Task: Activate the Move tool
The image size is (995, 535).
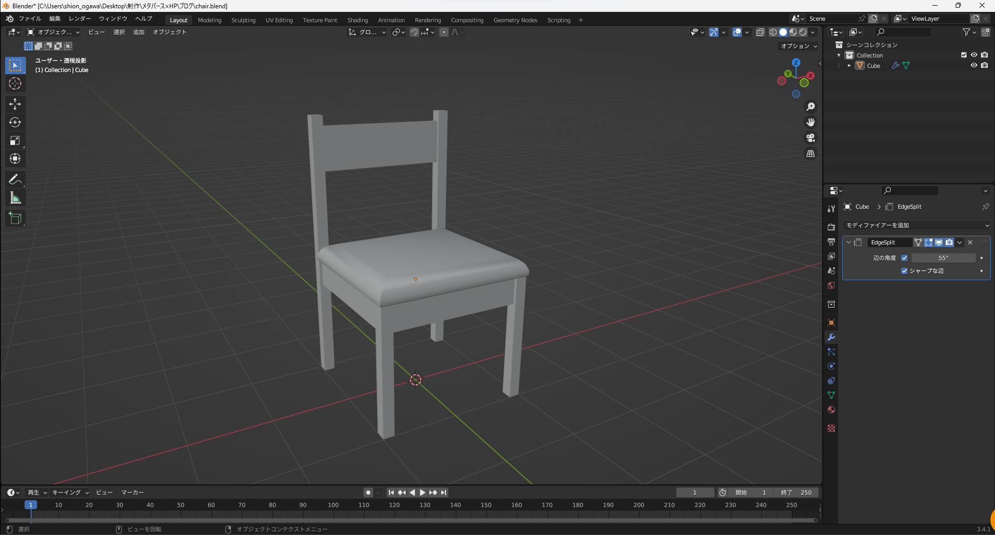Action: click(x=15, y=104)
